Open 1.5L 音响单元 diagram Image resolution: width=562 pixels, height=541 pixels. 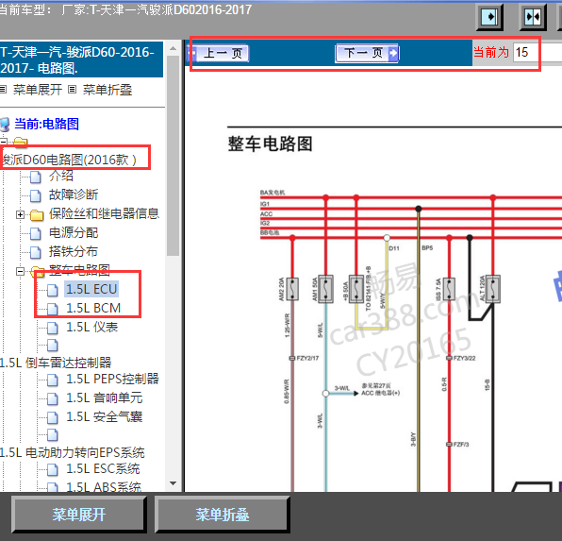[105, 397]
